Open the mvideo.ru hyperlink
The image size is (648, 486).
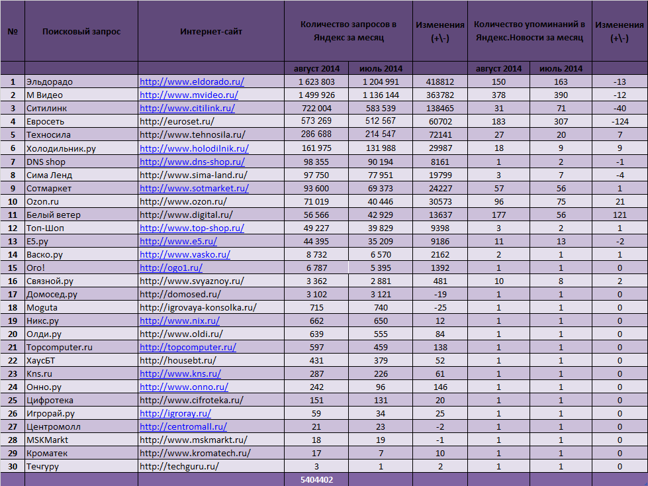click(189, 95)
